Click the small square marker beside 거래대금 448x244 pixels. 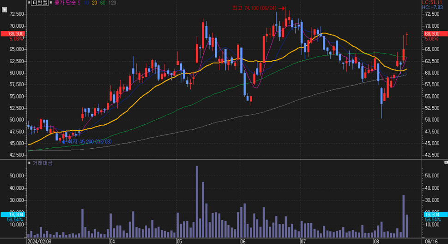30,163
